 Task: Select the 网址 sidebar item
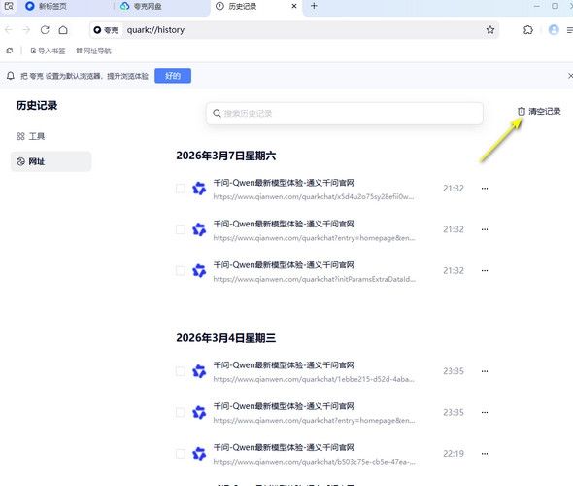[51, 161]
